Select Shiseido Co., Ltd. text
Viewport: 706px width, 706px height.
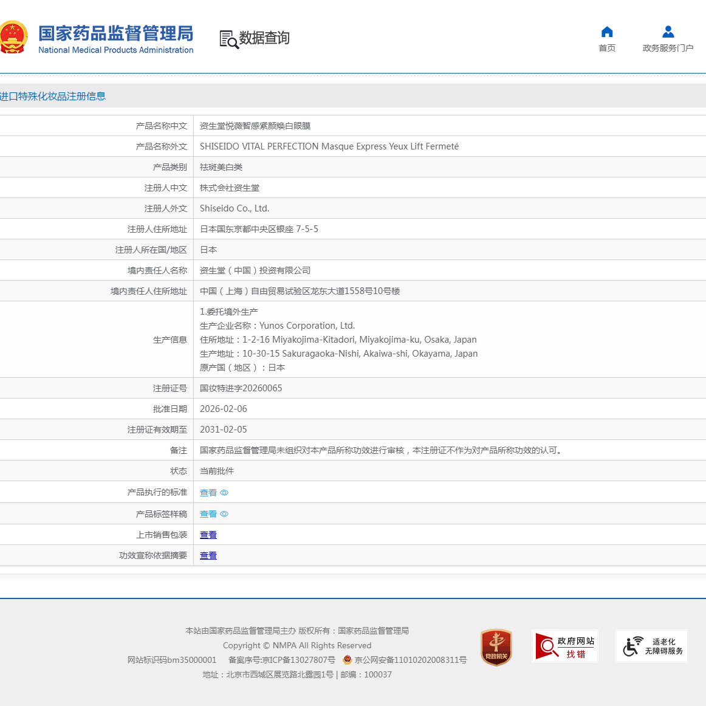(235, 208)
